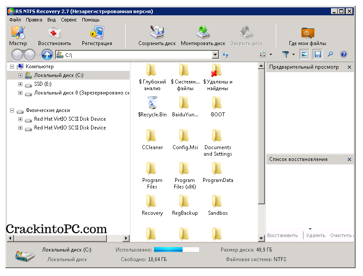Click the magnifier search icon

pos(330,54)
